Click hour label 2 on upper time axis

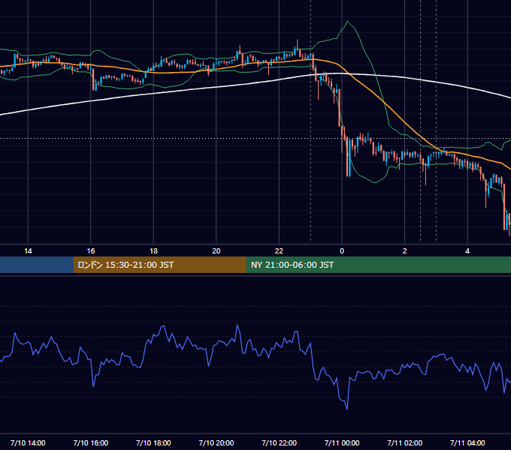pyautogui.click(x=404, y=251)
